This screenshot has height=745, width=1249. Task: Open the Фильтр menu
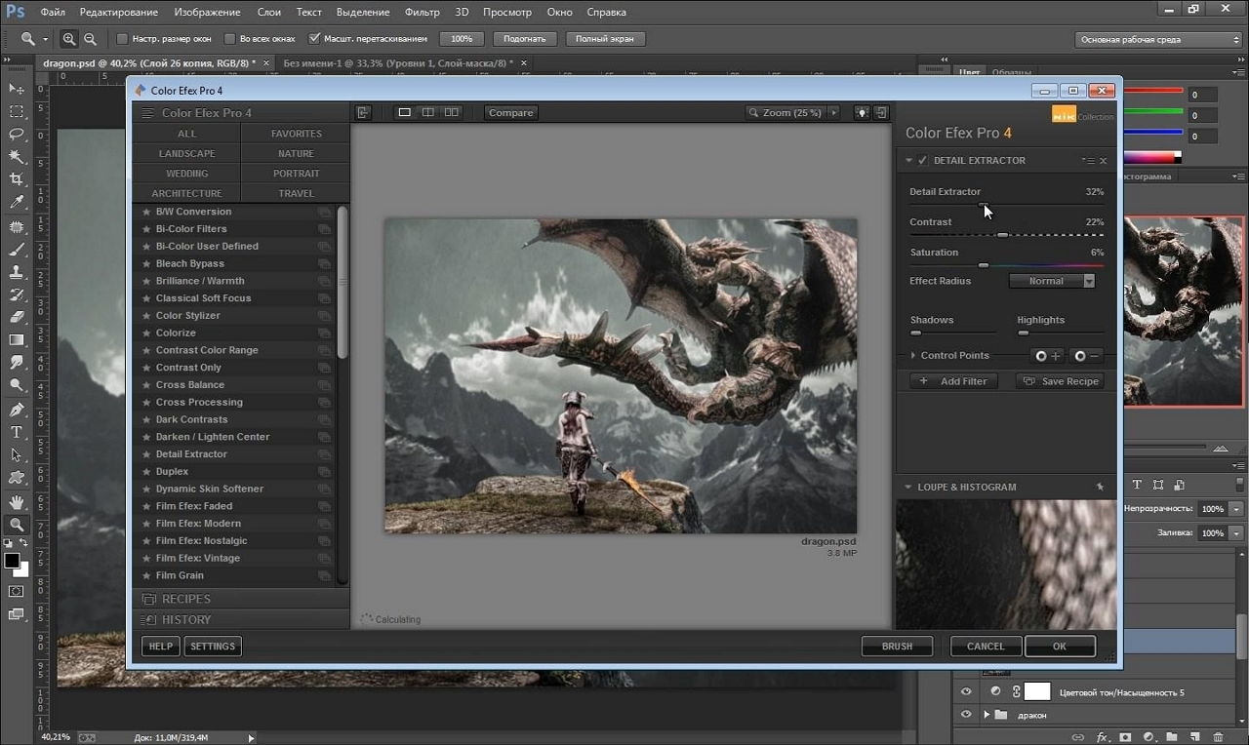(422, 13)
